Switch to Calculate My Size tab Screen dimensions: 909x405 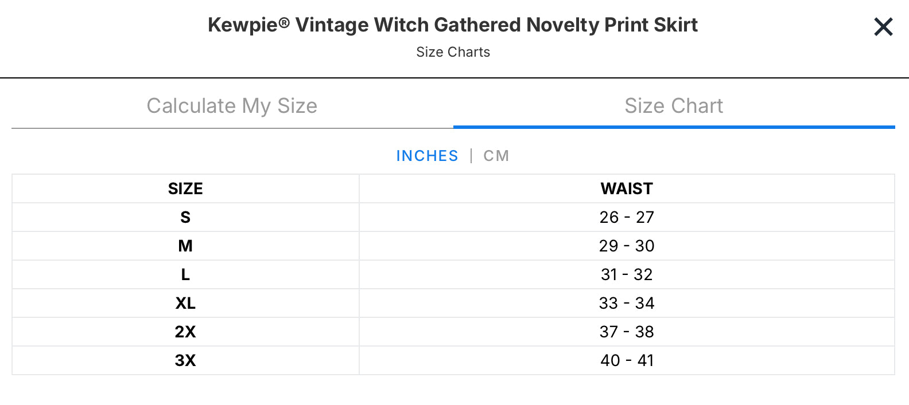coord(232,106)
